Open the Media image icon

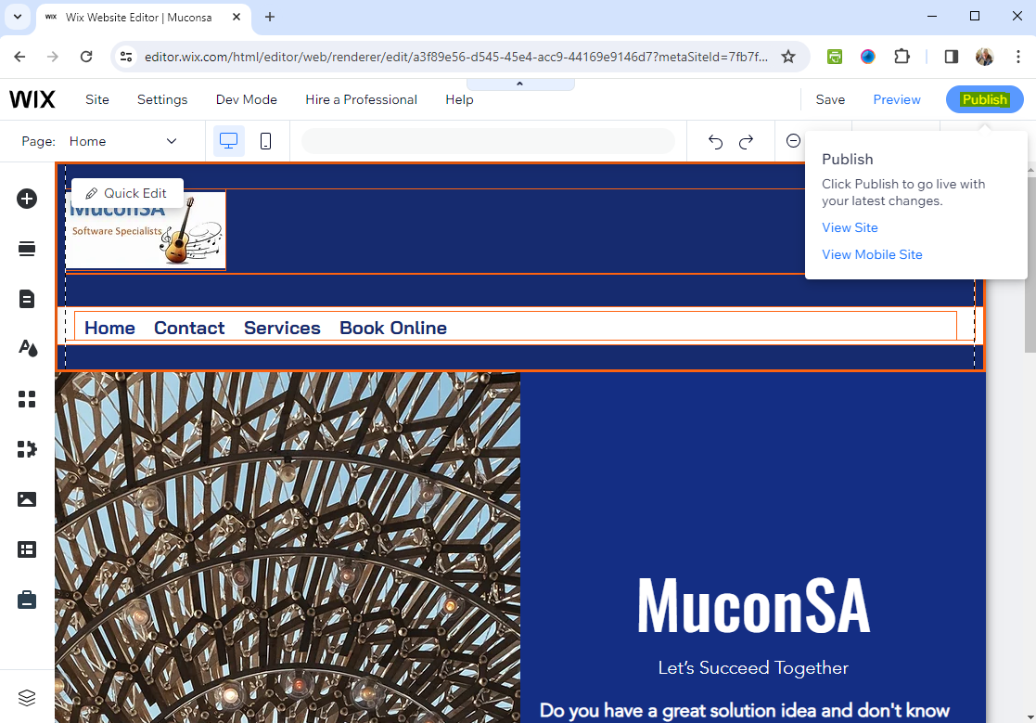(x=27, y=499)
